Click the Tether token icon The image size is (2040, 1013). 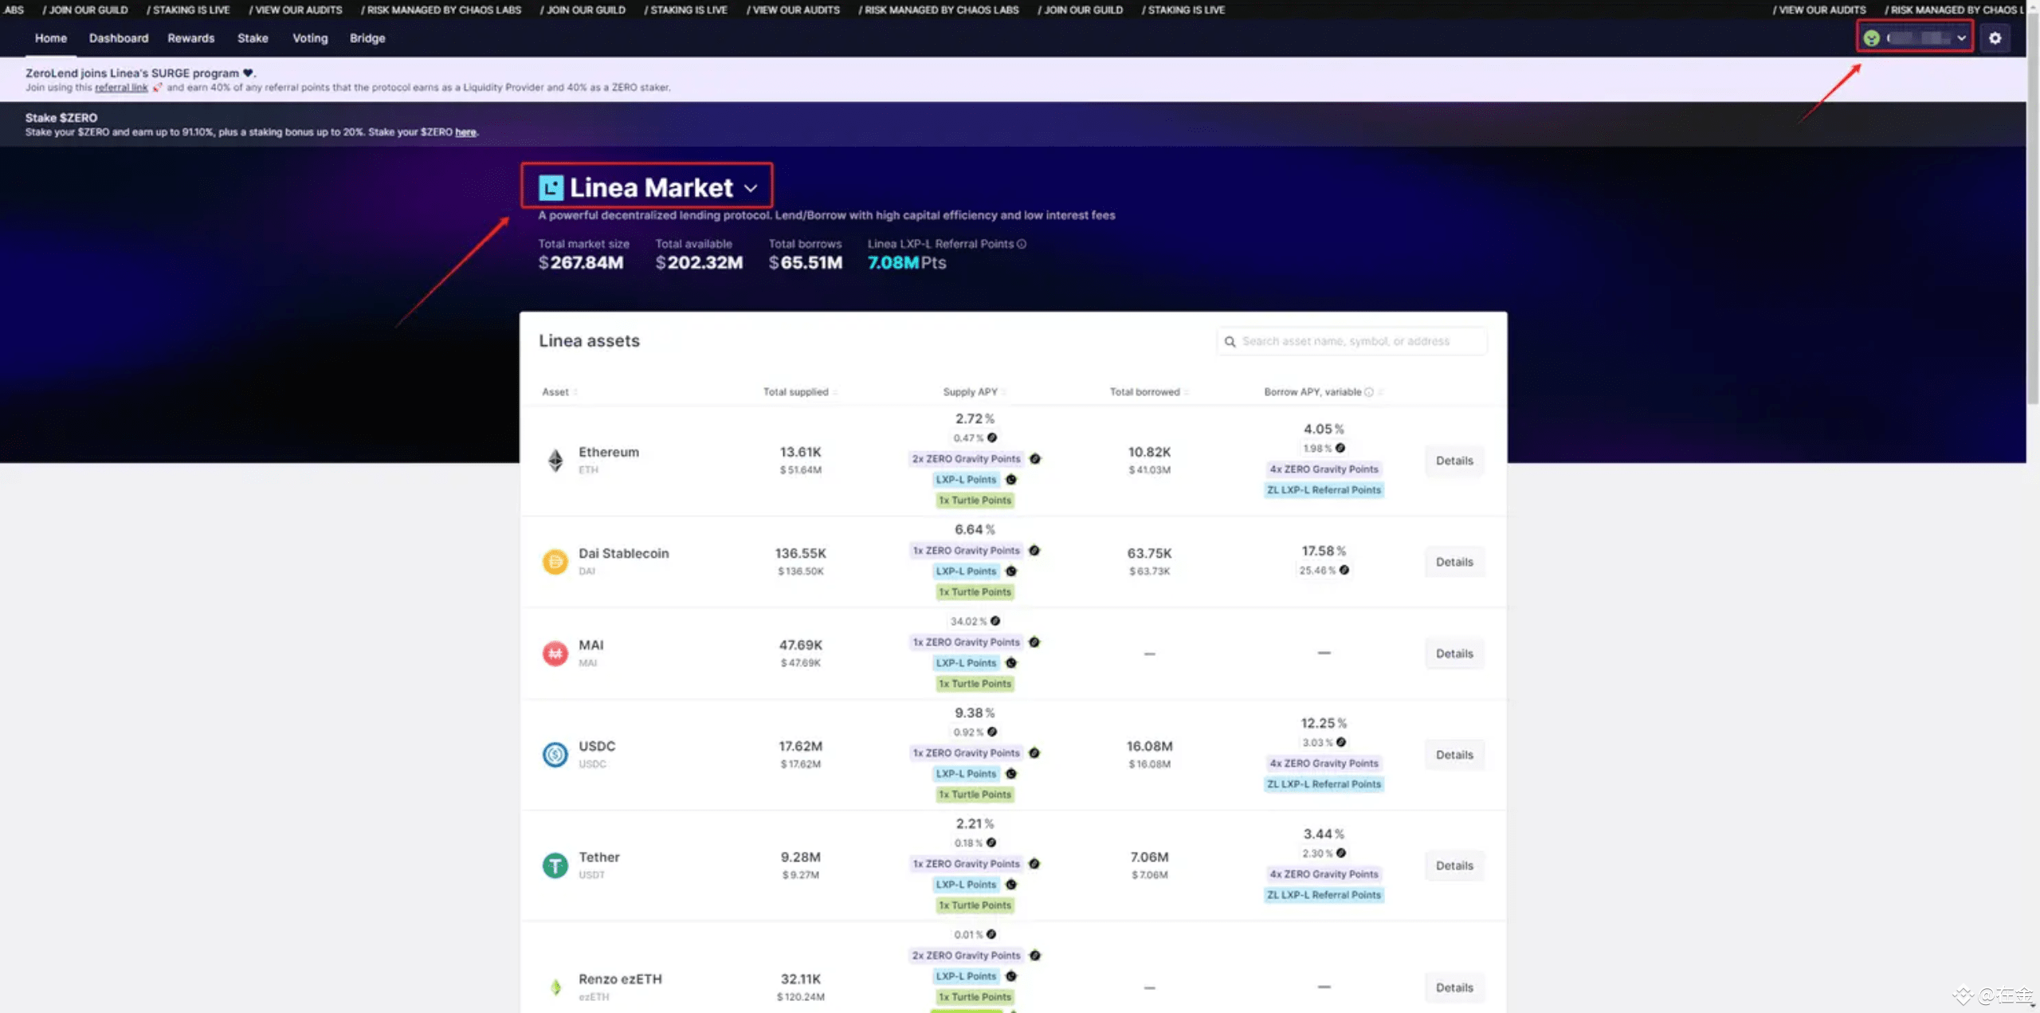[x=555, y=865]
